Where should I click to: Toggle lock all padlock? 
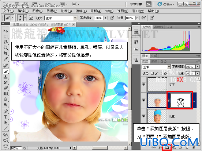click(x=165, y=73)
